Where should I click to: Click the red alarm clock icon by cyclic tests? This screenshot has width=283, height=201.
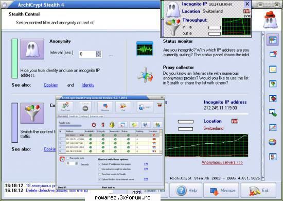coord(62,159)
